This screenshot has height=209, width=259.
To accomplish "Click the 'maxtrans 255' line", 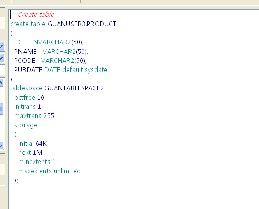I will pyautogui.click(x=34, y=116).
